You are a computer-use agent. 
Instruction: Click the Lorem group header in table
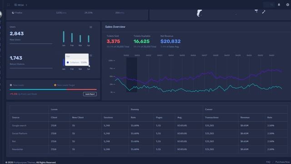pyautogui.click(x=54, y=109)
